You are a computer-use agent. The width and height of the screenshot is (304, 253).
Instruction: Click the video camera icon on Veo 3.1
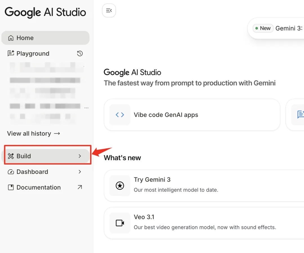(120, 223)
